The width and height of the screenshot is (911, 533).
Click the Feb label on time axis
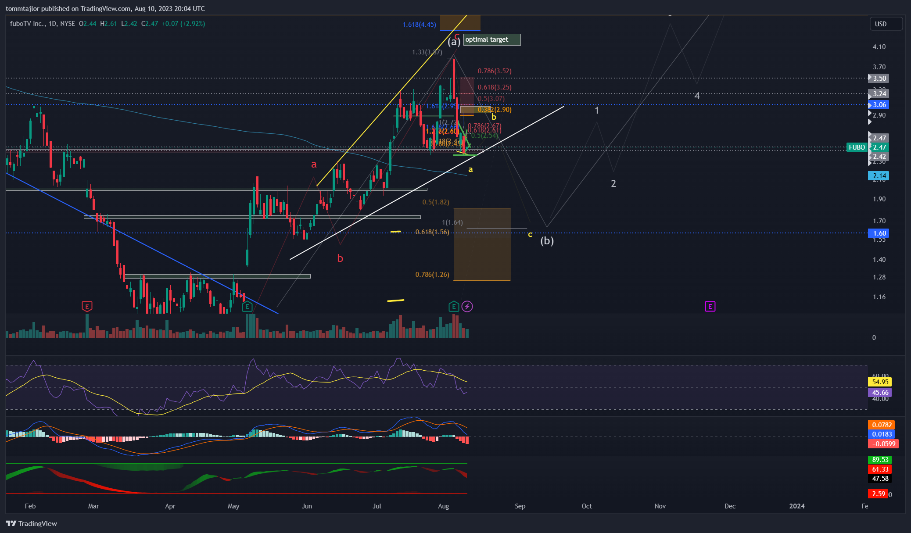[30, 506]
